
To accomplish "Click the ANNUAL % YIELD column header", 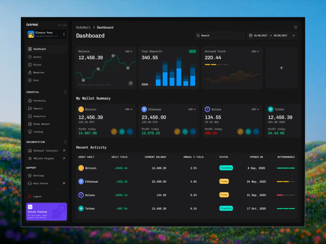I will 193,157.
